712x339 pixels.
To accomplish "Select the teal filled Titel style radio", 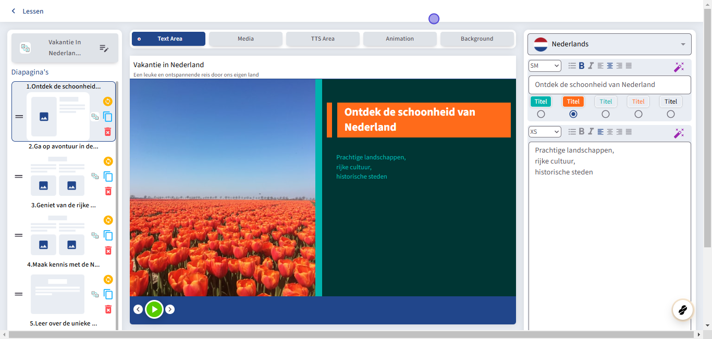I will coord(541,114).
